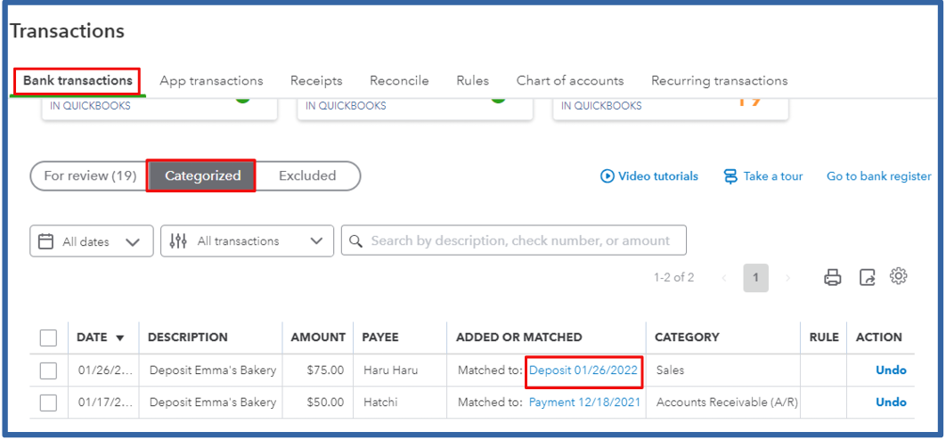Sort by the DATE column arrow
The image size is (946, 440).
[x=119, y=338]
